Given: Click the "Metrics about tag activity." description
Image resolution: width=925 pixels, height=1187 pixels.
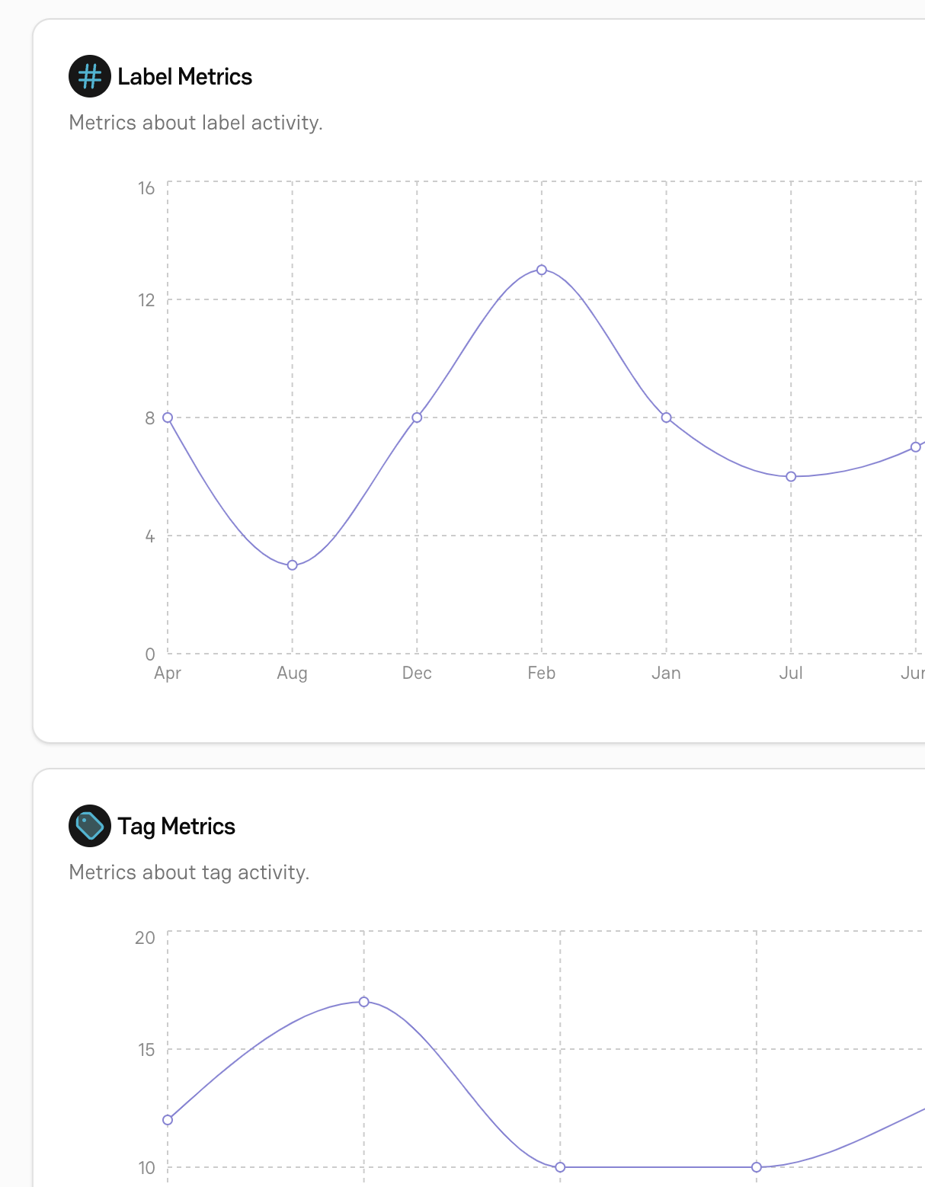Looking at the screenshot, I should click(189, 872).
